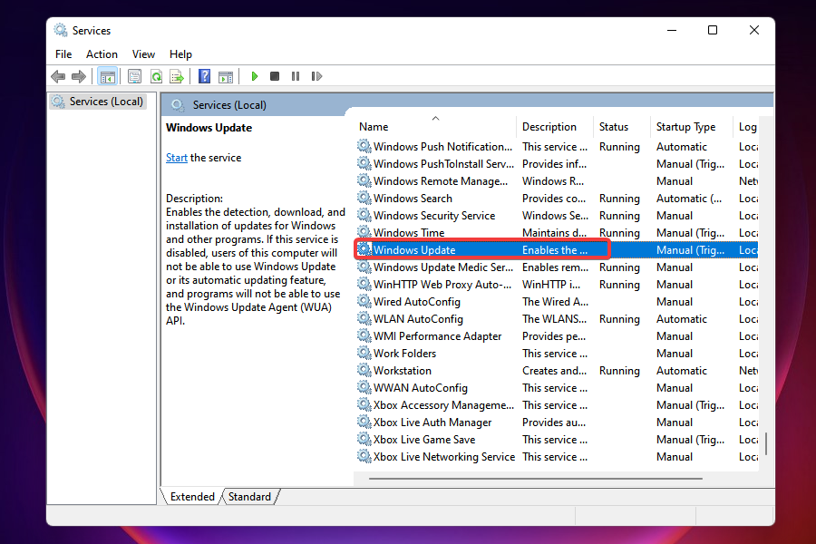Start the service with the green play icon
This screenshot has width=816, height=544.
click(255, 76)
